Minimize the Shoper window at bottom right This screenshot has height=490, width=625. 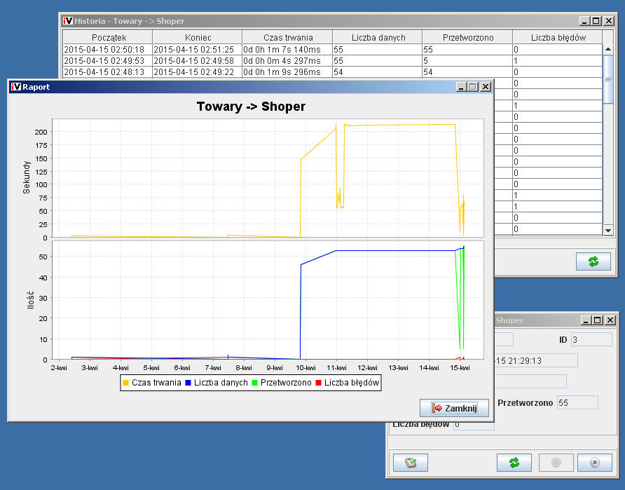586,320
